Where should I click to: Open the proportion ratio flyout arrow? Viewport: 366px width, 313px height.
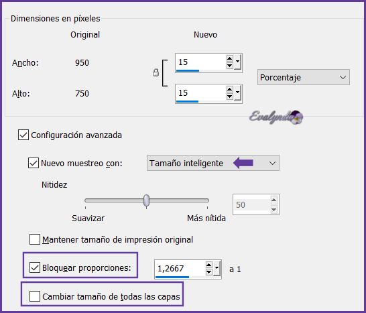tap(217, 268)
